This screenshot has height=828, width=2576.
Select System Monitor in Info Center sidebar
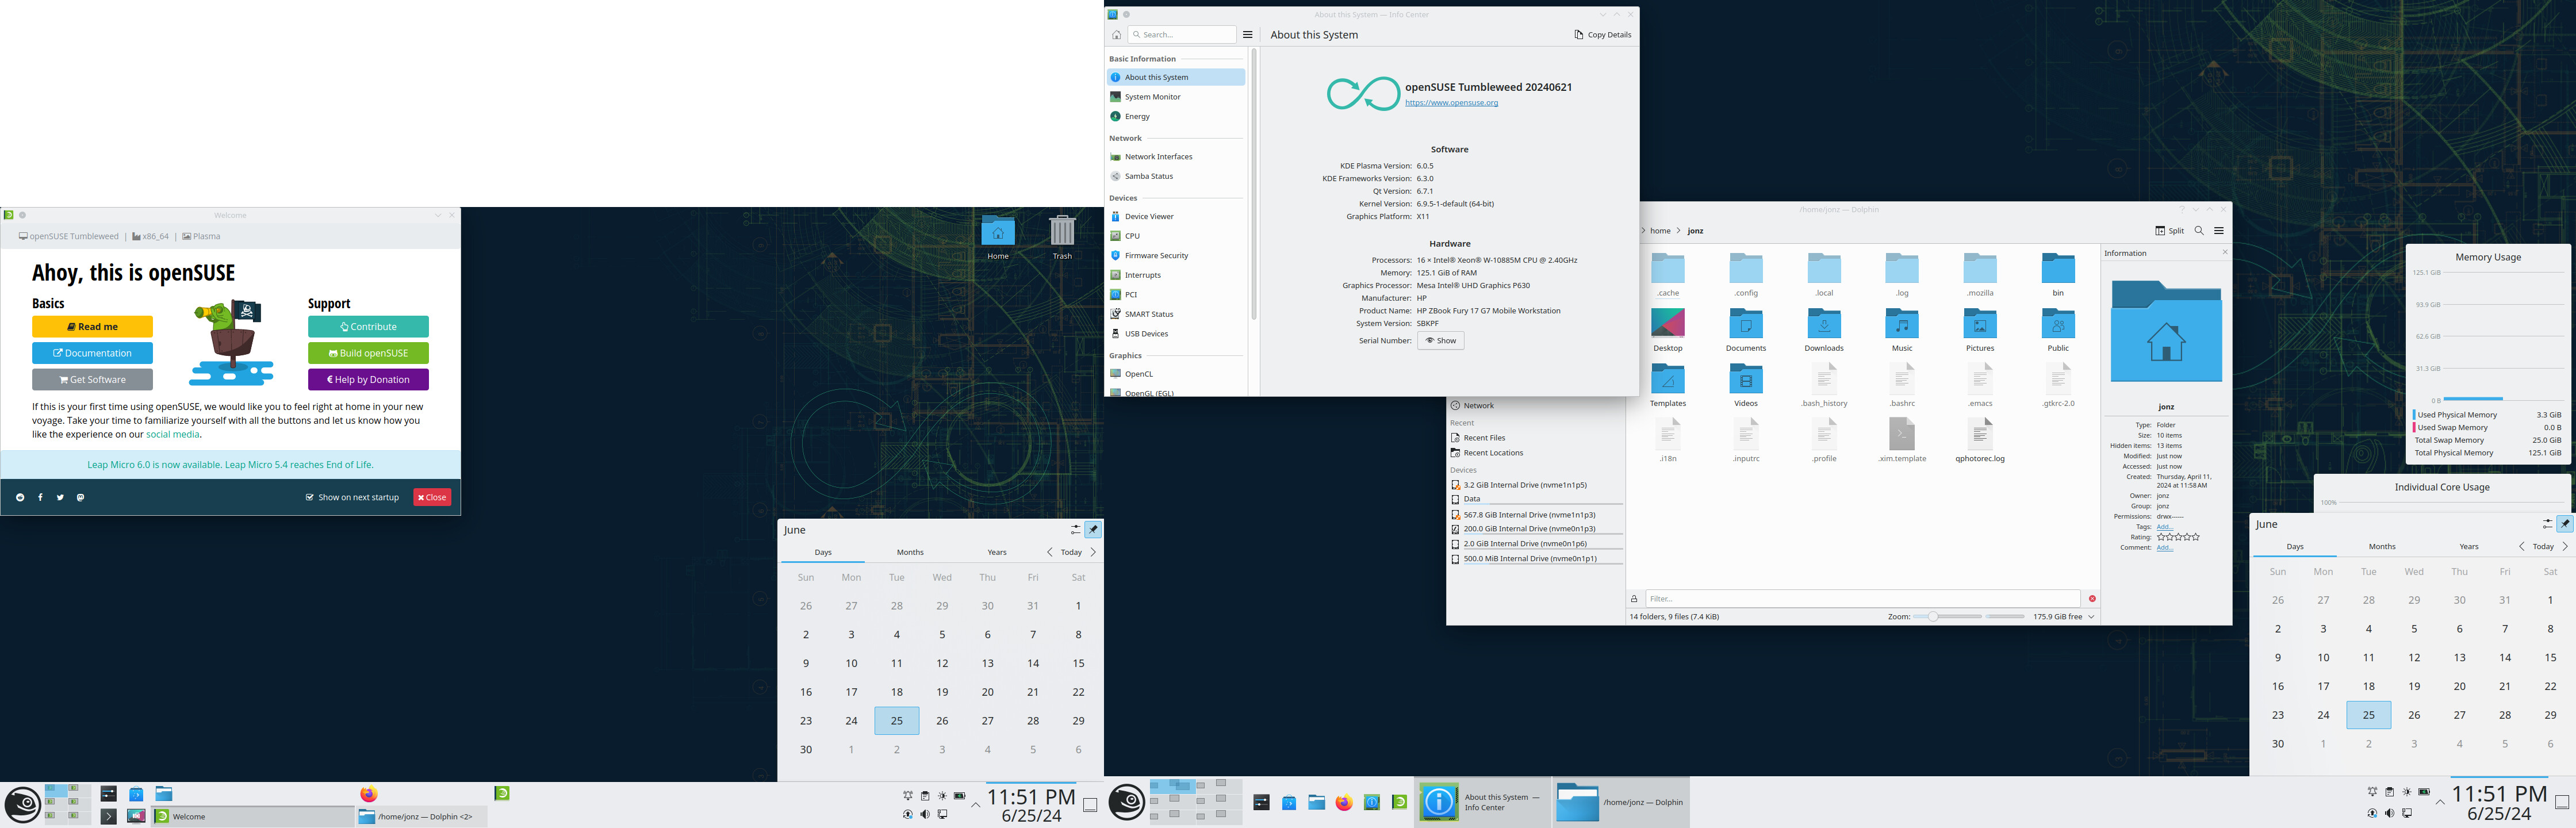[1176, 97]
